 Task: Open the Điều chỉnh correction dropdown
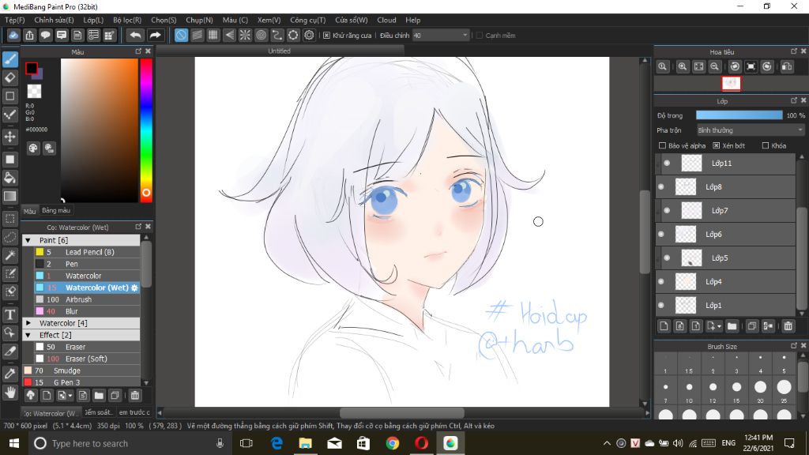(x=441, y=36)
